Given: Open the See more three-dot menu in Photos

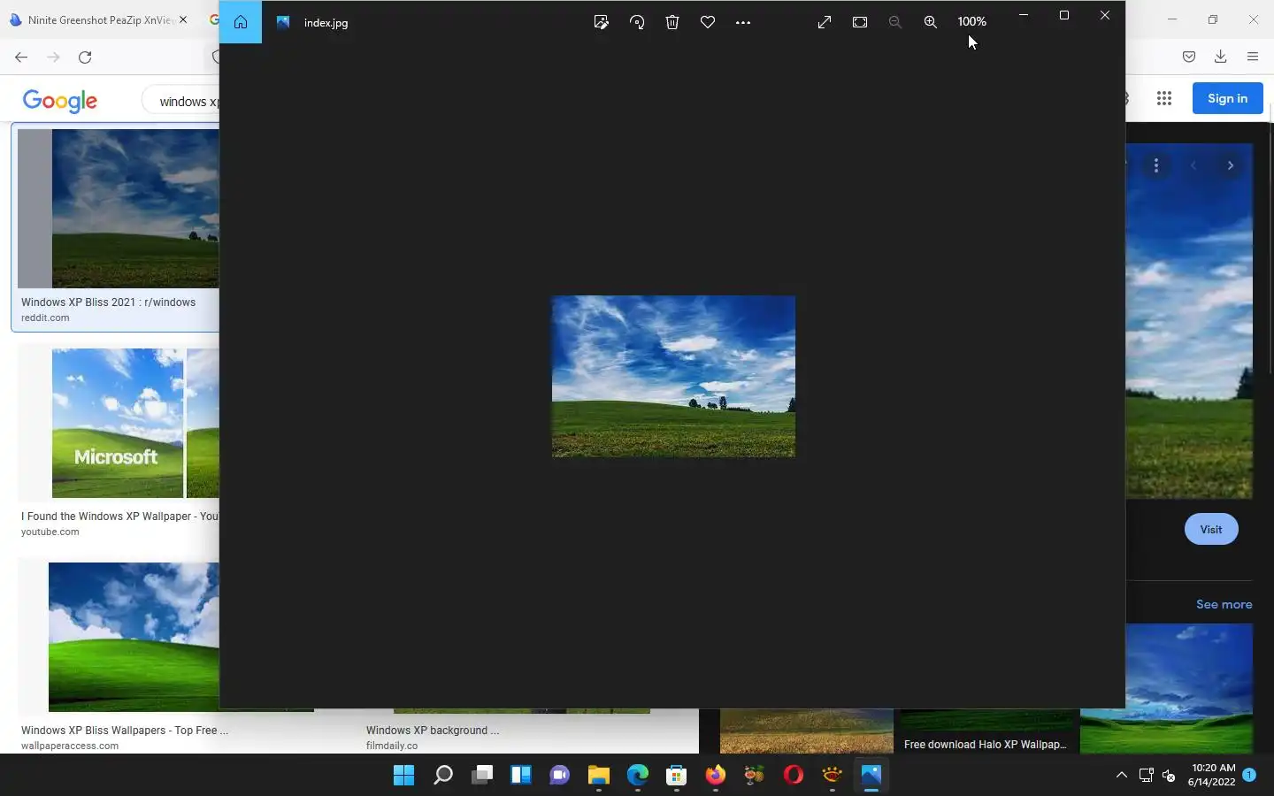Looking at the screenshot, I should pos(743,22).
